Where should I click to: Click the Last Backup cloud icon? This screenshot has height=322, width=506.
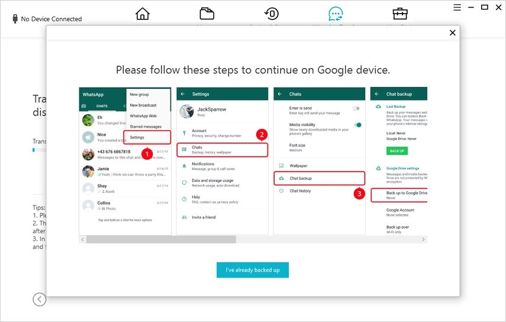click(378, 107)
